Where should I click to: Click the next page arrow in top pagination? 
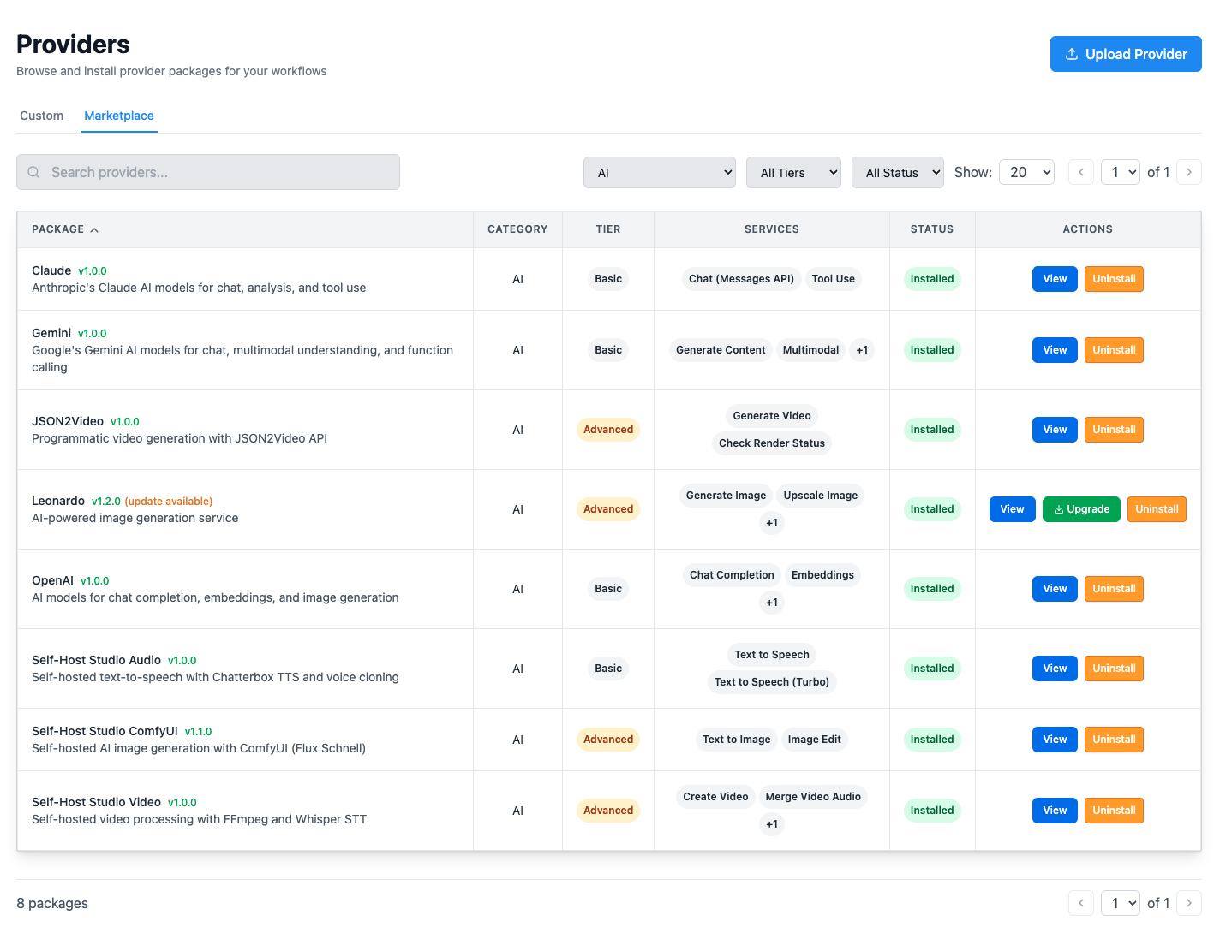tap(1189, 172)
